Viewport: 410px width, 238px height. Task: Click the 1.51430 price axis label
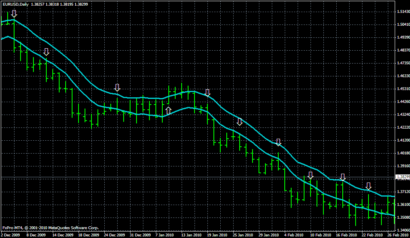click(x=403, y=12)
